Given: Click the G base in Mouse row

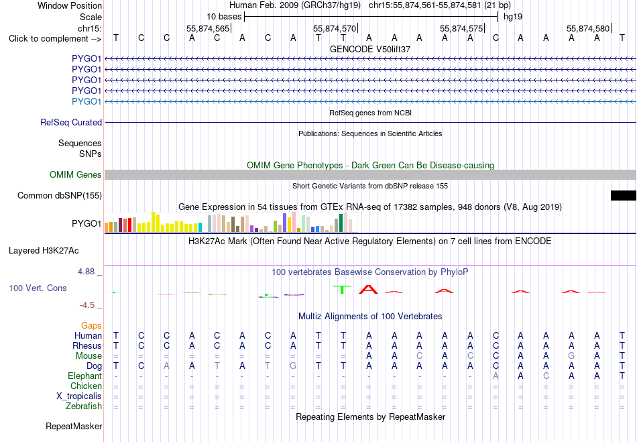Looking at the screenshot, I should [x=571, y=356].
